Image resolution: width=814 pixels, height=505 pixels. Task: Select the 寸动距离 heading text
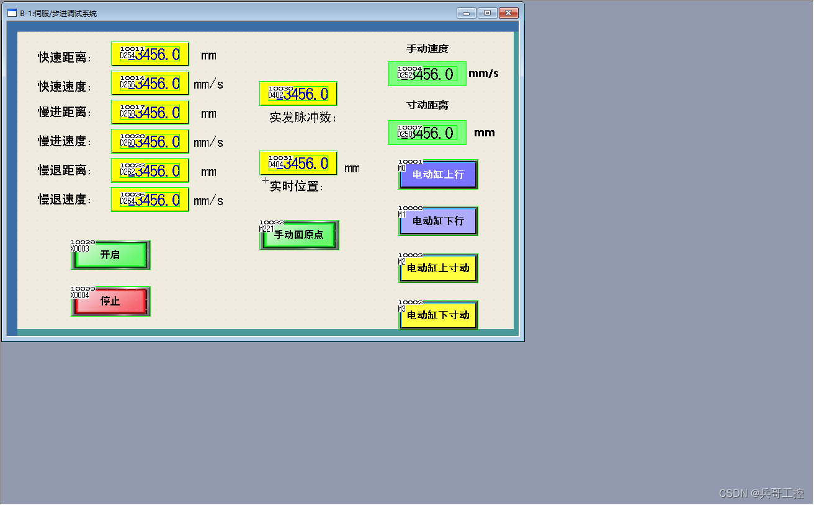[x=427, y=105]
